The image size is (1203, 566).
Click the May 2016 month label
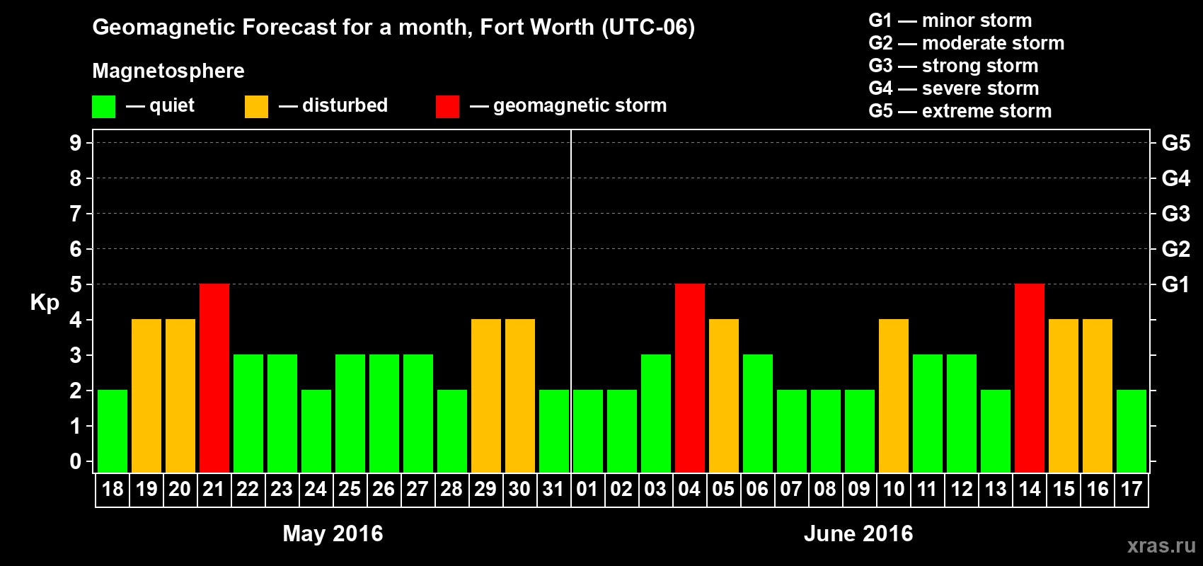[x=333, y=533]
